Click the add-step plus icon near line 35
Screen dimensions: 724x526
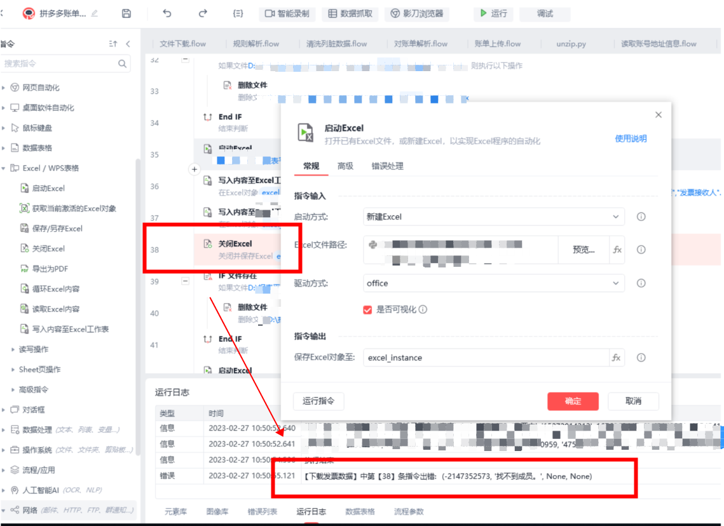pyautogui.click(x=195, y=170)
